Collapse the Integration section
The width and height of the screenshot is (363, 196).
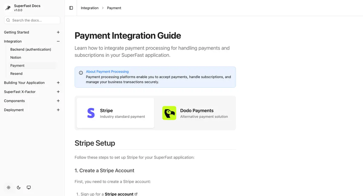[x=58, y=41]
